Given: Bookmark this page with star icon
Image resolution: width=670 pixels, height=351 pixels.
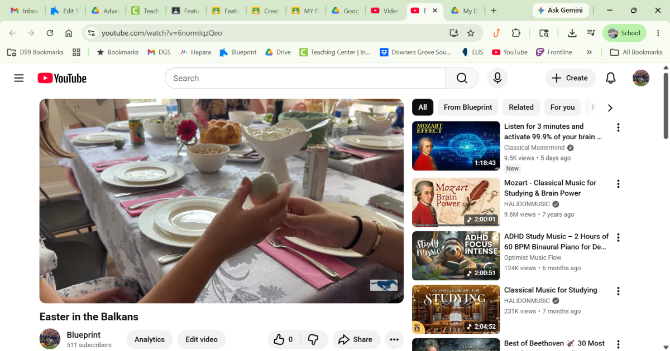Looking at the screenshot, I should click(x=471, y=33).
